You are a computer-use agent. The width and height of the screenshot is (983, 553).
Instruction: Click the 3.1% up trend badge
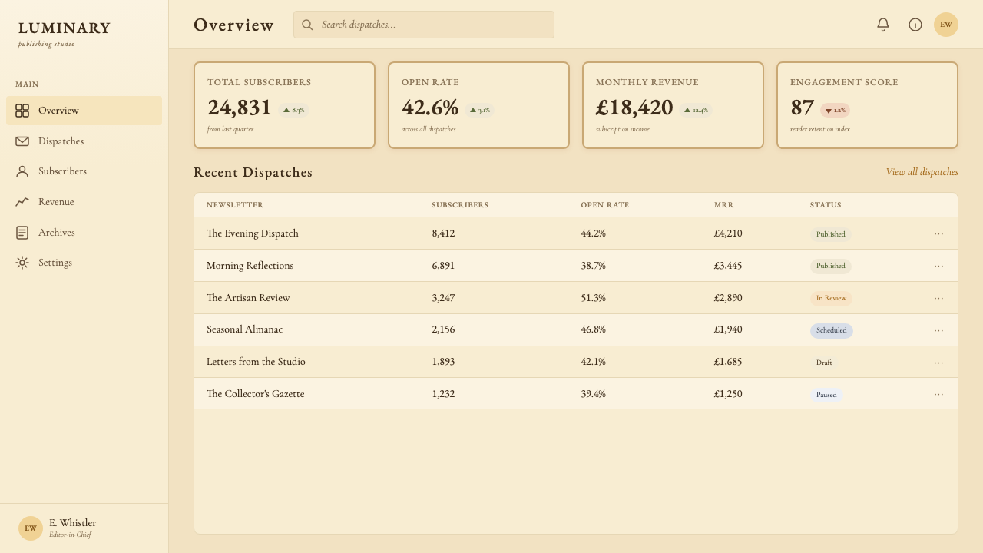(480, 110)
